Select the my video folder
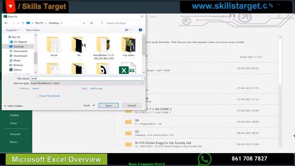This screenshot has width=295, height=166. point(129,47)
